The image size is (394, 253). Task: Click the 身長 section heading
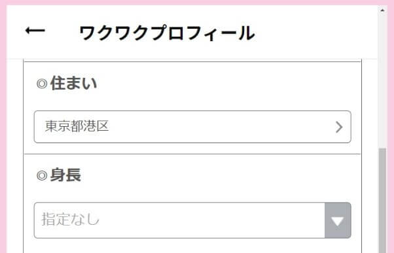tap(65, 175)
